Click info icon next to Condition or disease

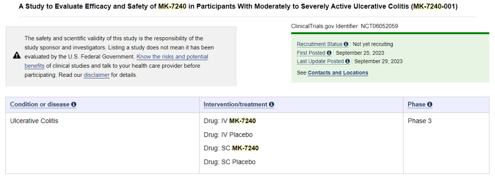[x=73, y=104]
